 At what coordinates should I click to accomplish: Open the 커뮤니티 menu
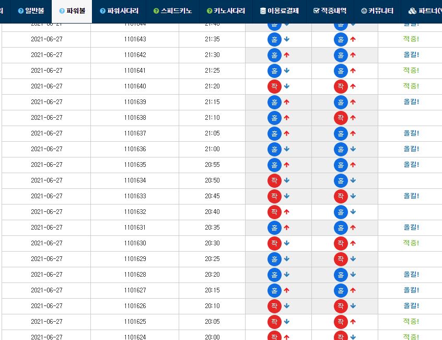[377, 10]
